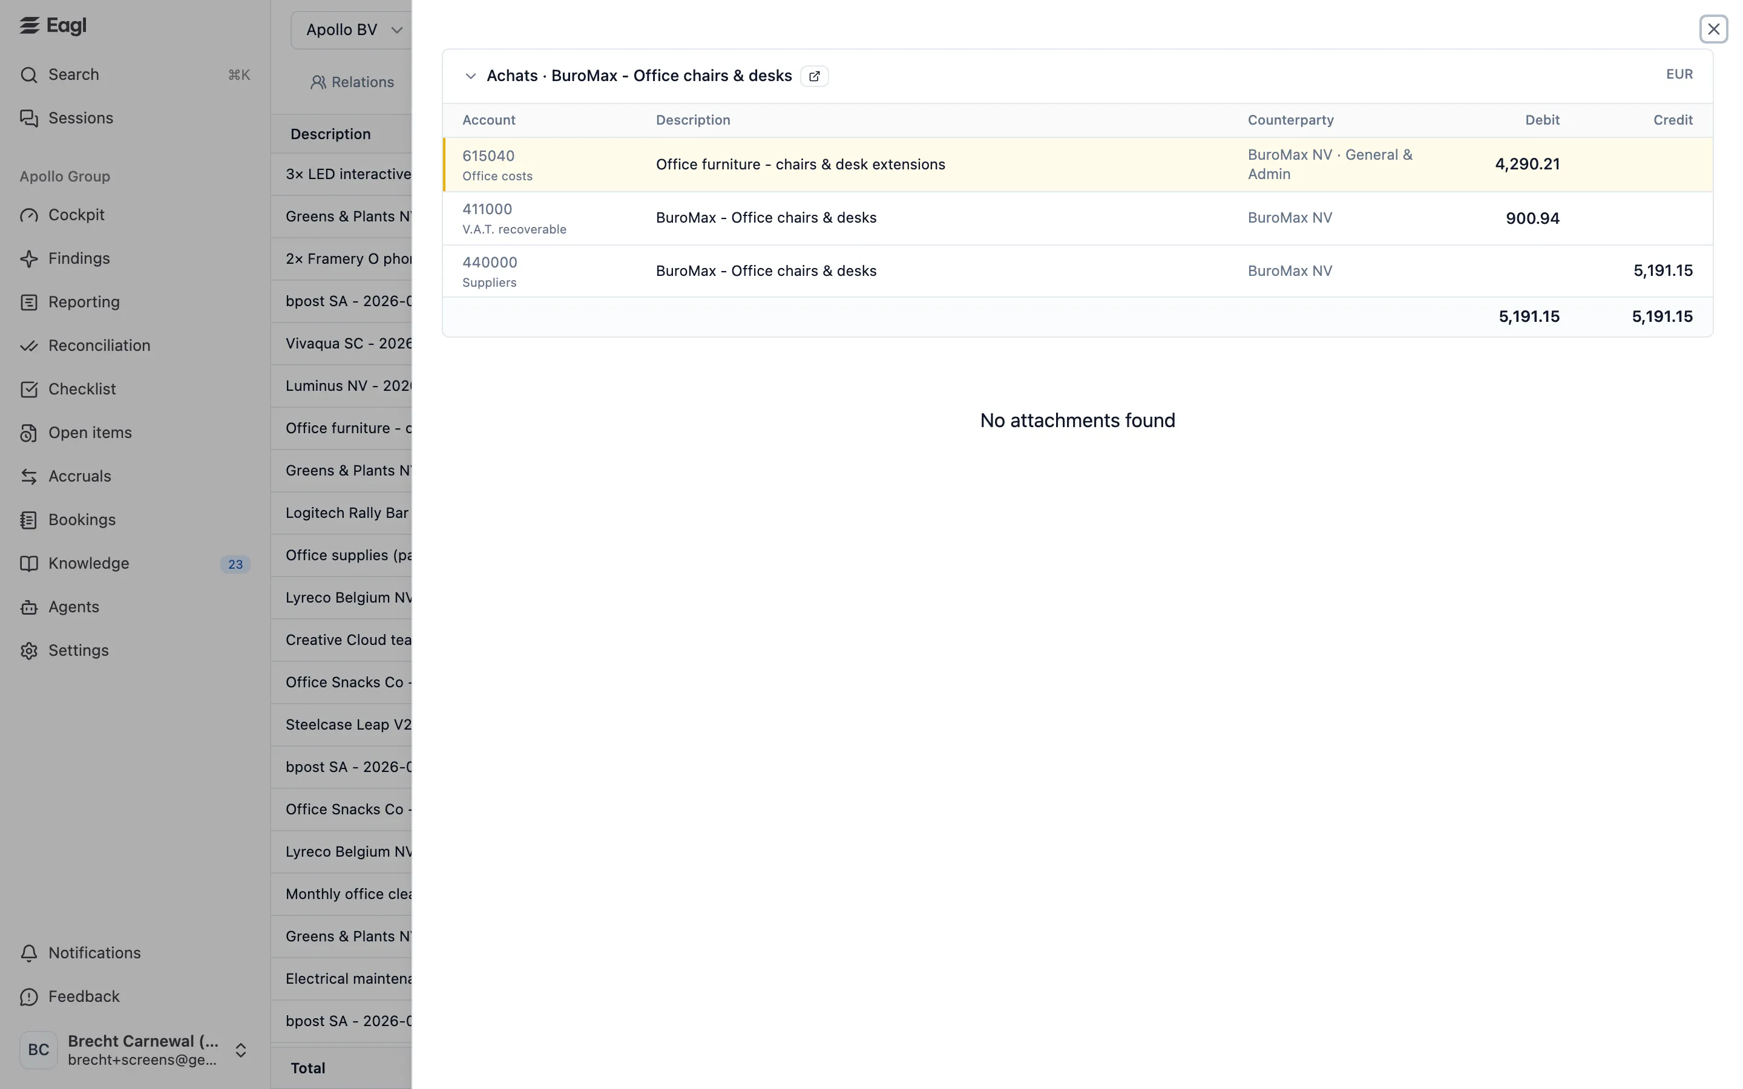
Task: Open account 440000 Suppliers
Action: [490, 272]
